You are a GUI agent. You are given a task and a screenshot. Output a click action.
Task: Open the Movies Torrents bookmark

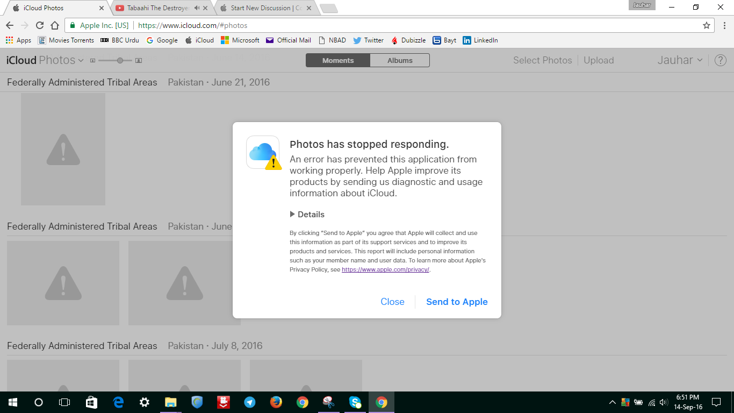66,40
